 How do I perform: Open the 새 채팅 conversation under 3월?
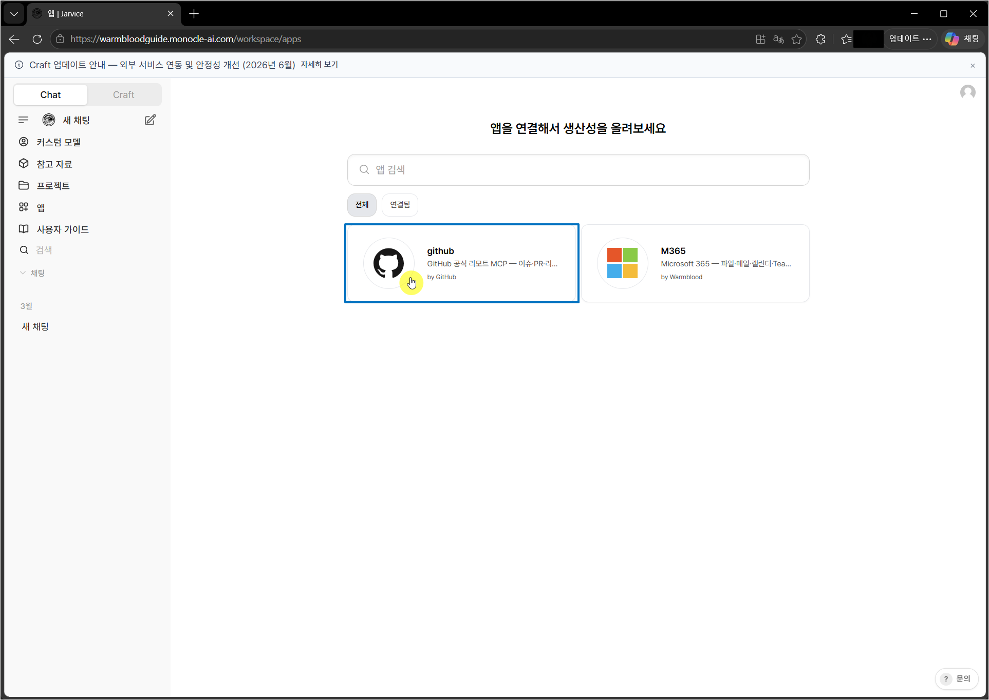pos(35,326)
